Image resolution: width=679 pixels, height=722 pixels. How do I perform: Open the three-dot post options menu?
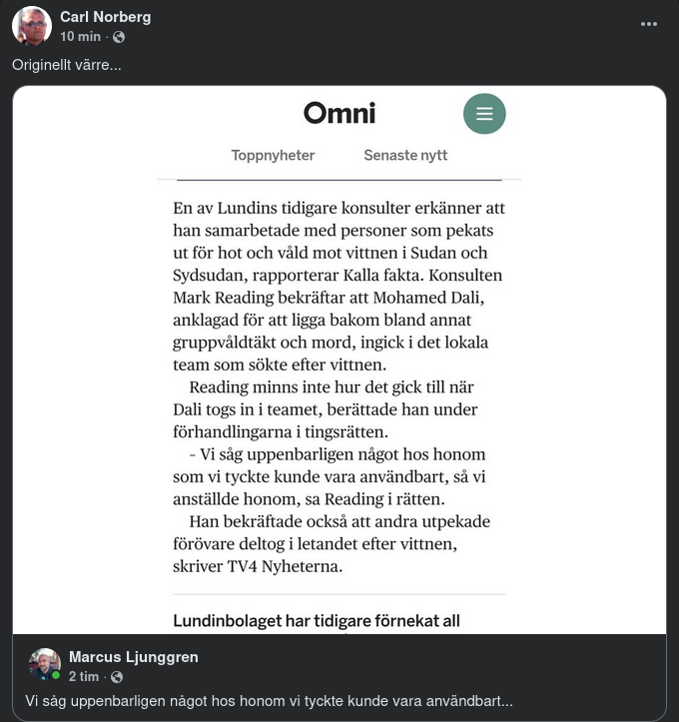click(649, 24)
